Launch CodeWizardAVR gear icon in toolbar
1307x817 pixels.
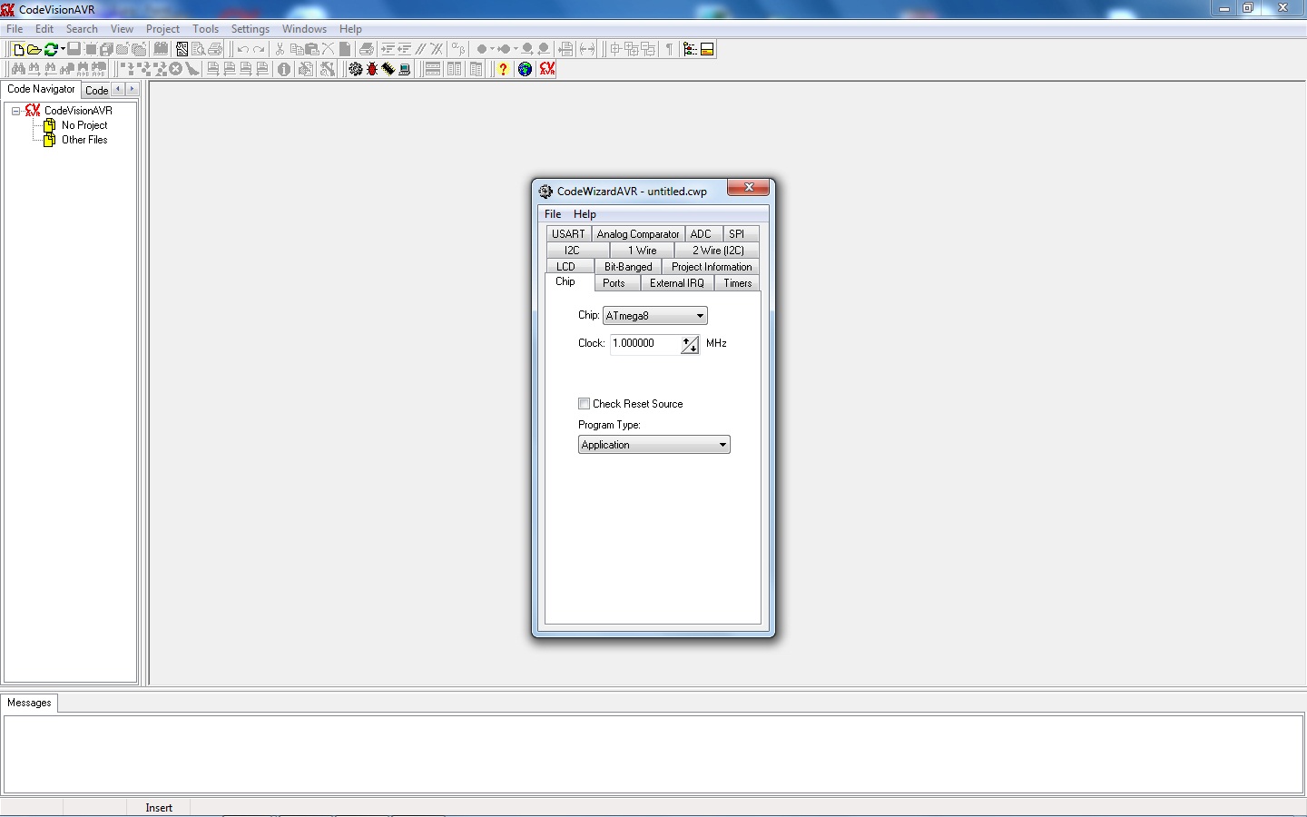(x=356, y=69)
